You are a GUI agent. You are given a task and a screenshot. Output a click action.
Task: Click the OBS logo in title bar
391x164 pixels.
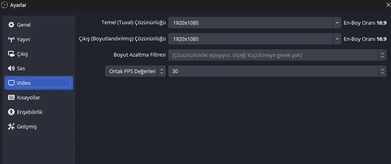pos(4,5)
